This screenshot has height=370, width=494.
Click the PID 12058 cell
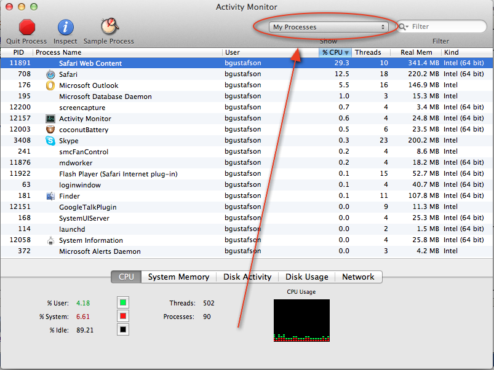point(20,240)
